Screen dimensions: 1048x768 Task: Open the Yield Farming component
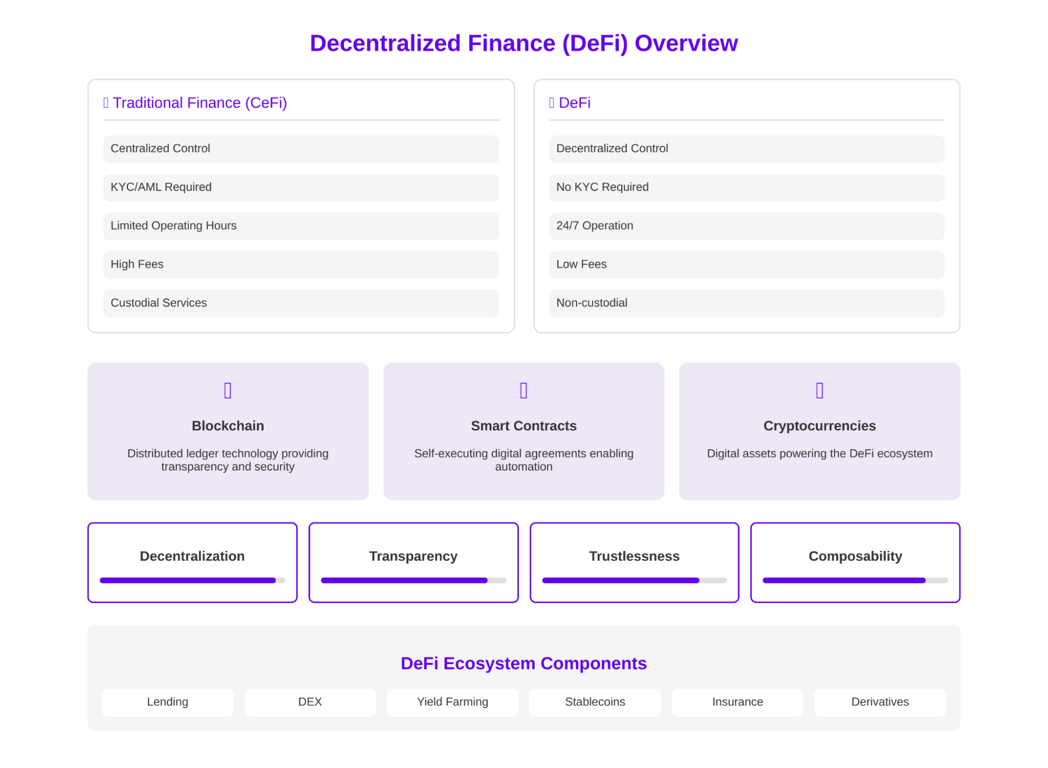click(x=452, y=702)
